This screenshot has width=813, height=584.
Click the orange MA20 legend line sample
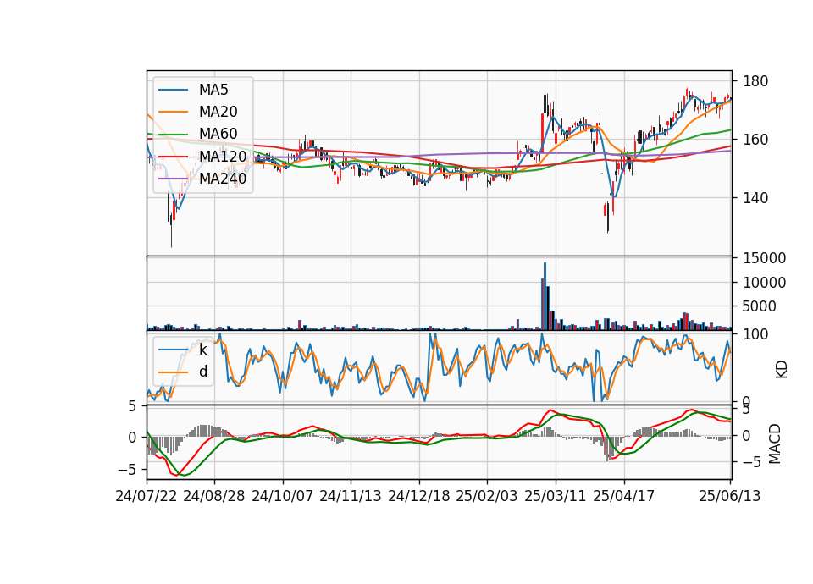173,112
